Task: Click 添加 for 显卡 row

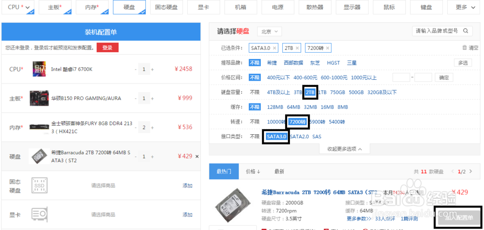Action: tap(187, 215)
